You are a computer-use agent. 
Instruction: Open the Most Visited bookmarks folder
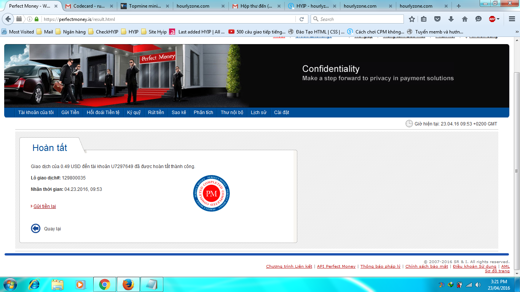pyautogui.click(x=18, y=32)
